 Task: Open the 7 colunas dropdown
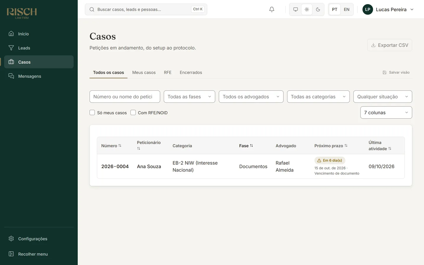click(386, 112)
